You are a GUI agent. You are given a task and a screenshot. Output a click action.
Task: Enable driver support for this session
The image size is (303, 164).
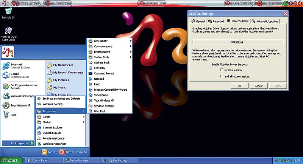tap(222, 70)
